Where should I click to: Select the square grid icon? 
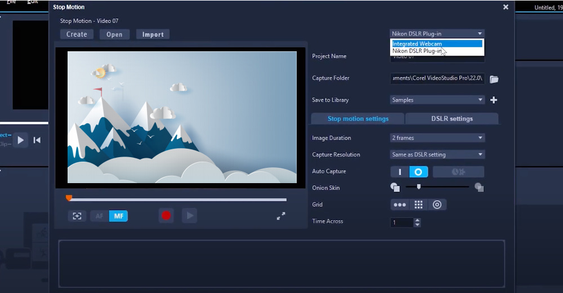[x=418, y=205]
